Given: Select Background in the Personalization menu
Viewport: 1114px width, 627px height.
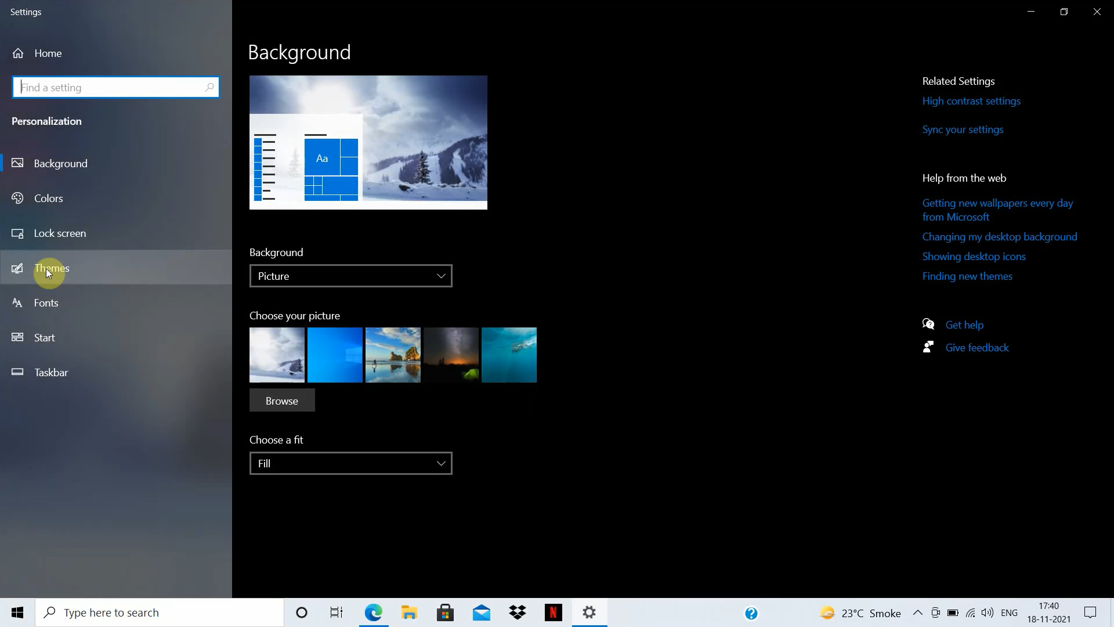Looking at the screenshot, I should coord(62,163).
